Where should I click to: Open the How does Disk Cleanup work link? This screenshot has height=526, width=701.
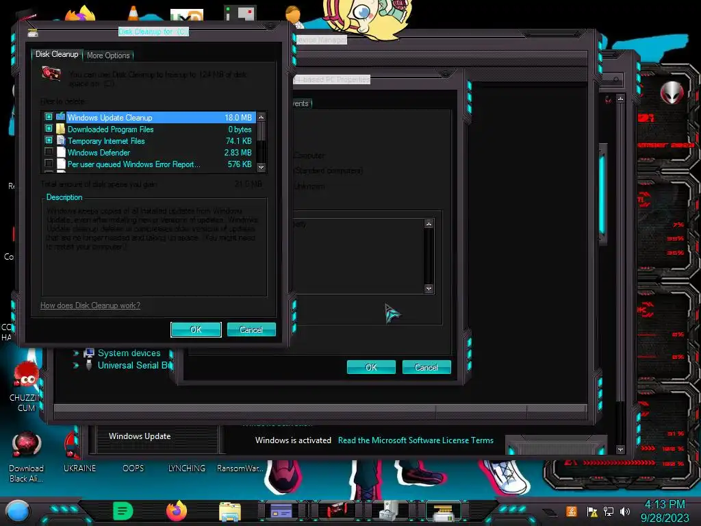[x=90, y=305]
